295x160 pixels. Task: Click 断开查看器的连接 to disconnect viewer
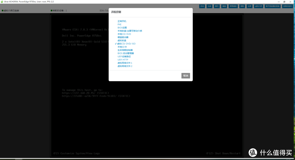pos(272,6)
